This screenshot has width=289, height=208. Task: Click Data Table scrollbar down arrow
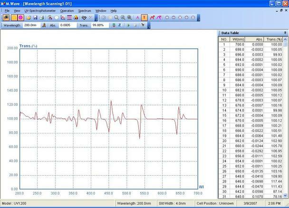pos(285,196)
